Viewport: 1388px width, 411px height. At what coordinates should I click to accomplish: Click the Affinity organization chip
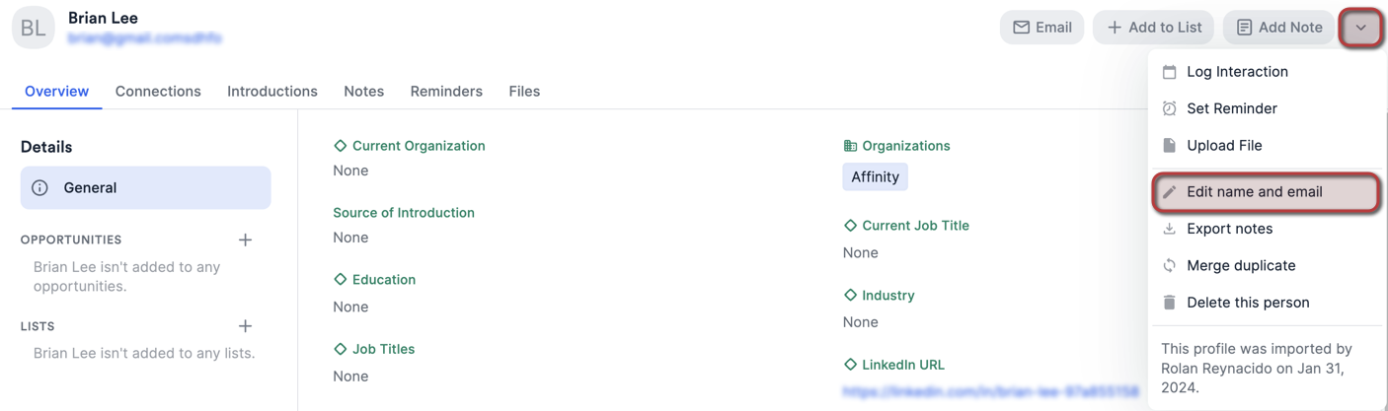[x=875, y=177]
